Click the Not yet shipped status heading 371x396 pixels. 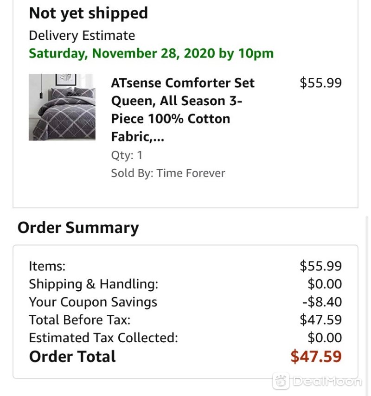coord(89,13)
